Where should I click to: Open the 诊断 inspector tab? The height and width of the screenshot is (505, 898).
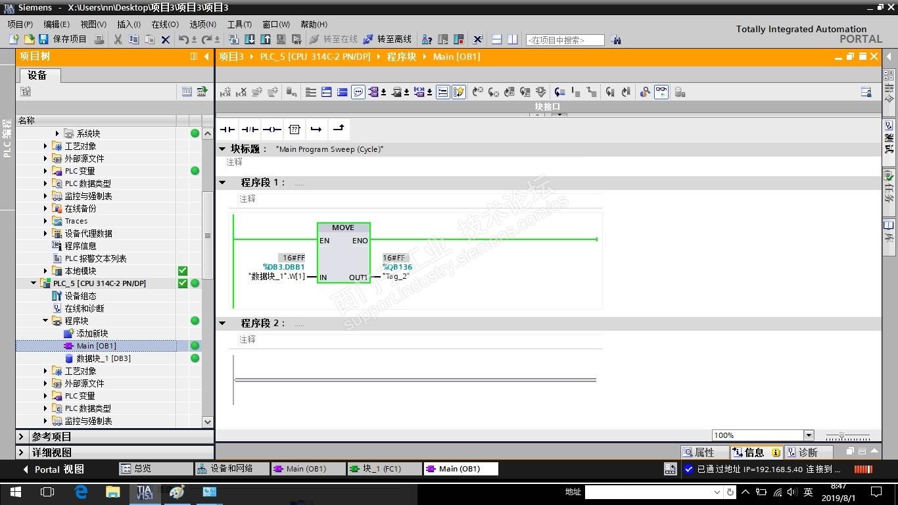[x=809, y=452]
